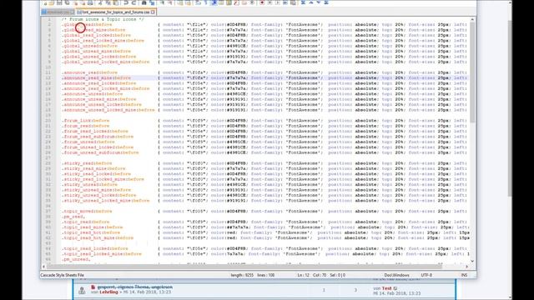The image size is (534, 300).
Task: Click the Print toolbar icon
Action: [90, 2]
